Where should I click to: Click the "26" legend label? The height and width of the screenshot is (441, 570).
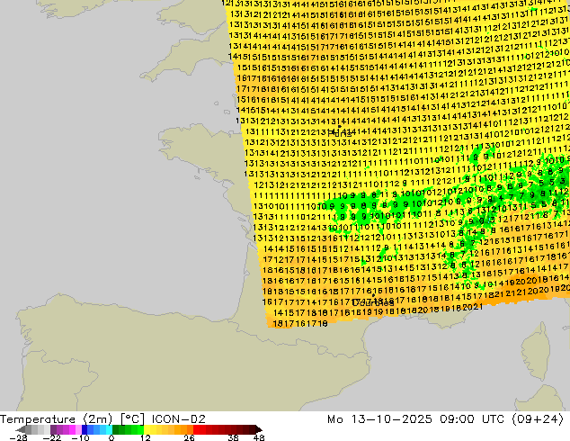click(x=189, y=437)
